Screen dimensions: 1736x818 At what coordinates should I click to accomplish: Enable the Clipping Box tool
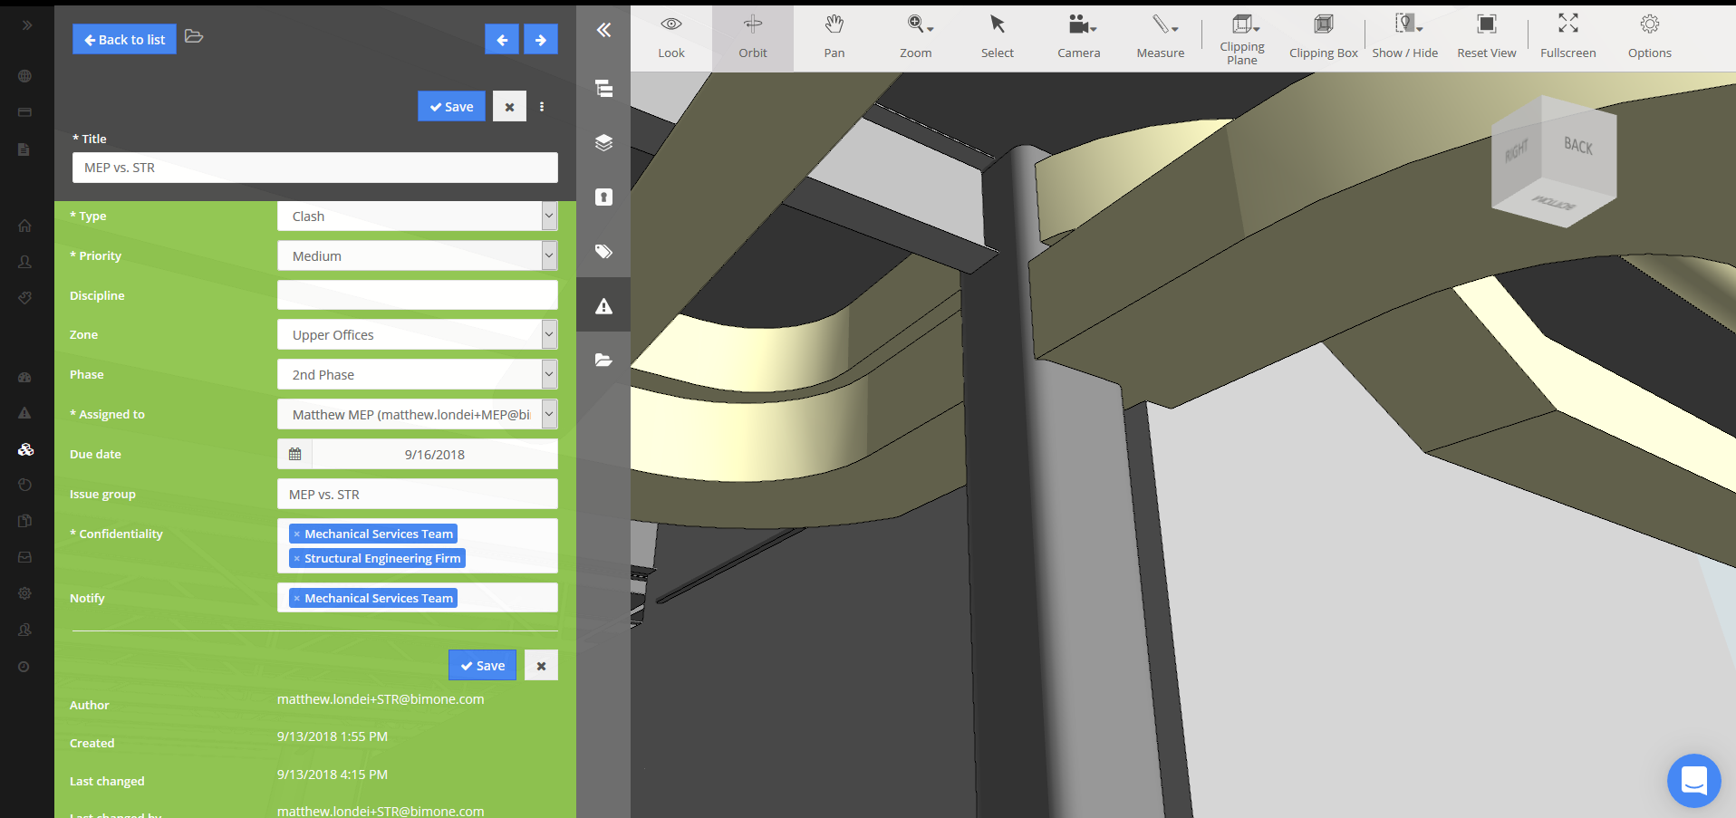pyautogui.click(x=1324, y=38)
